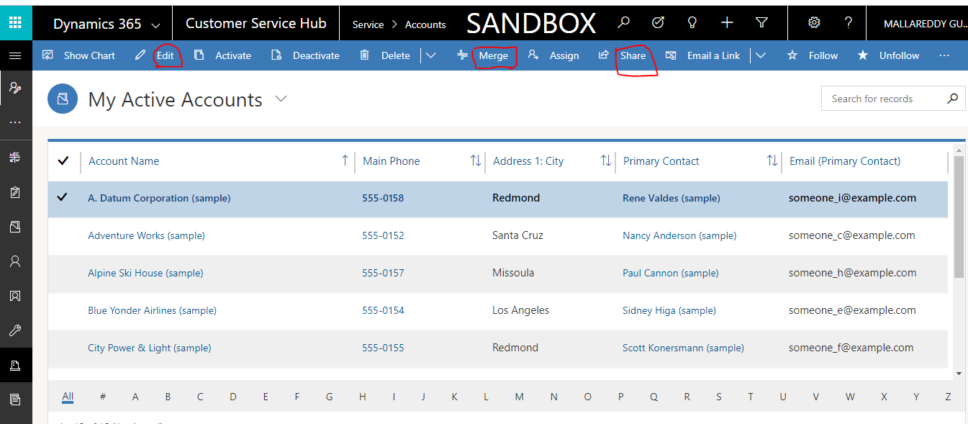This screenshot has width=968, height=424.
Task: Open the app launcher waffle icon
Action: [x=15, y=23]
